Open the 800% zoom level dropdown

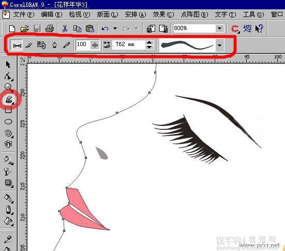point(219,28)
